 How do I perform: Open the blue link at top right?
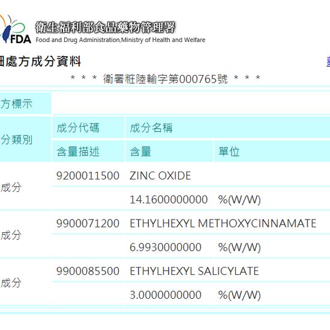[x=328, y=61]
